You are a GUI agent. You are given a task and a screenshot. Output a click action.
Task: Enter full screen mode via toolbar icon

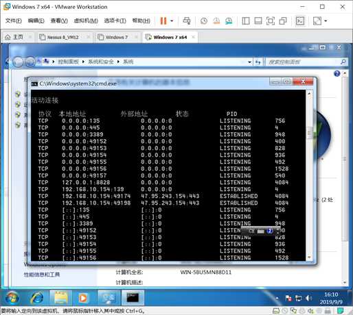pos(271,21)
